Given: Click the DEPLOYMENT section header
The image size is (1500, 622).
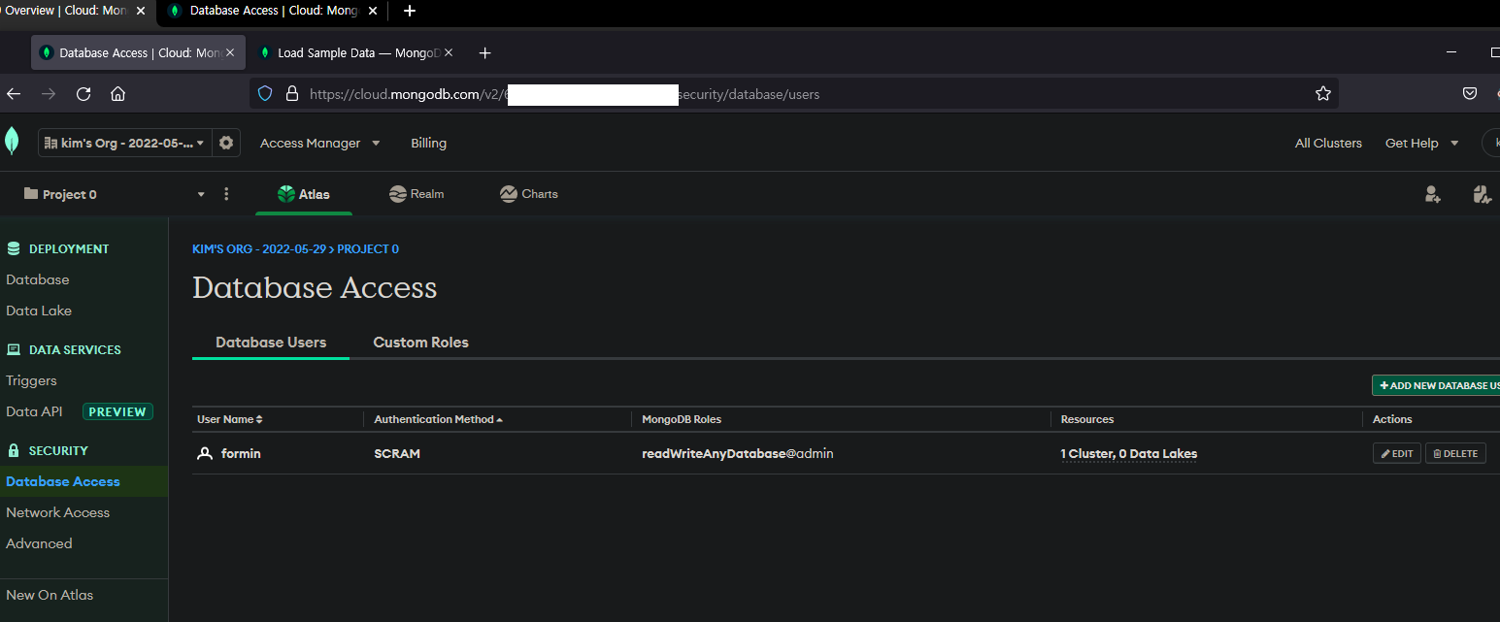Looking at the screenshot, I should [x=69, y=248].
